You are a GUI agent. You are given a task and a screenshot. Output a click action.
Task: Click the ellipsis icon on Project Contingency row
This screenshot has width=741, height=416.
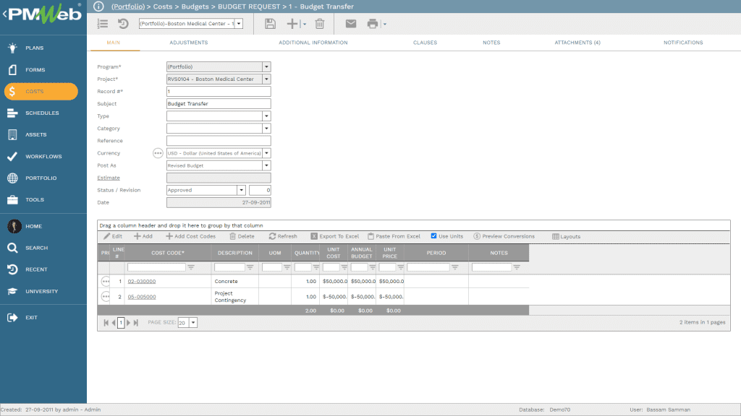(106, 297)
